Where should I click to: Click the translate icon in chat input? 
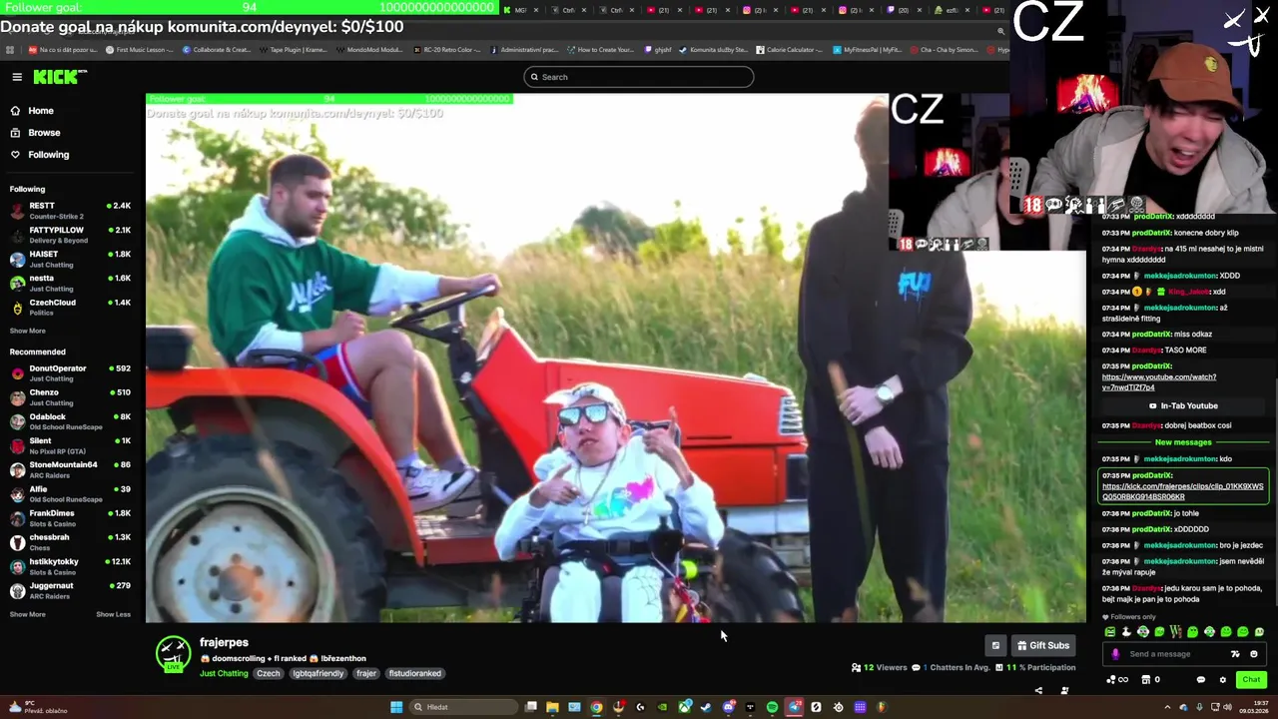[1235, 654]
